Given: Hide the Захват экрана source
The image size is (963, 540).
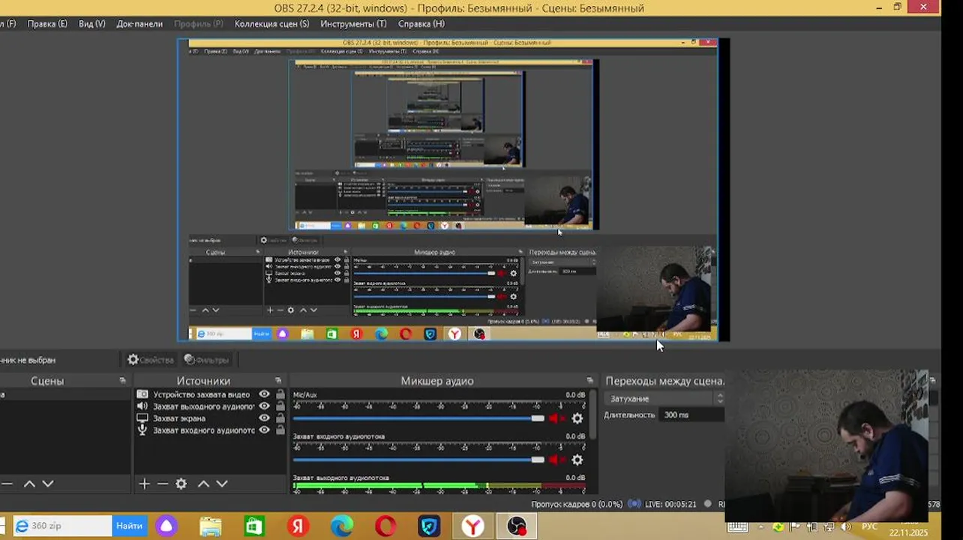Looking at the screenshot, I should (264, 418).
